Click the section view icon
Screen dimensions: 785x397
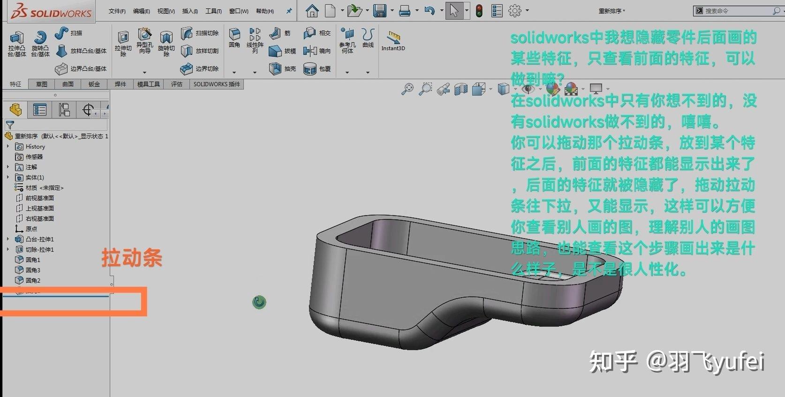coord(461,89)
